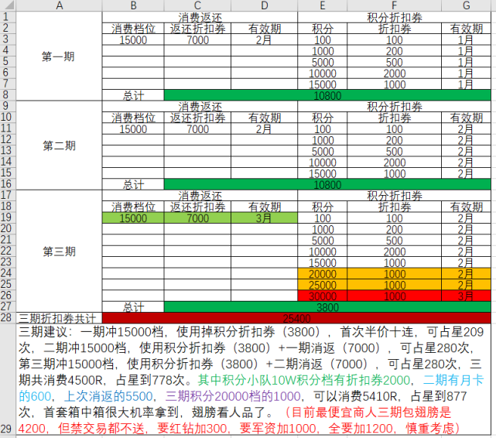Image resolution: width=496 pixels, height=438 pixels.
Task: Select the 消费返还 header in row 1
Action: [x=199, y=17]
